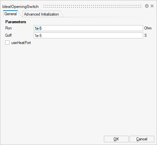This screenshot has width=157, height=145.
Task: Open the Advanced Initialization tab
Action: pos(42,14)
